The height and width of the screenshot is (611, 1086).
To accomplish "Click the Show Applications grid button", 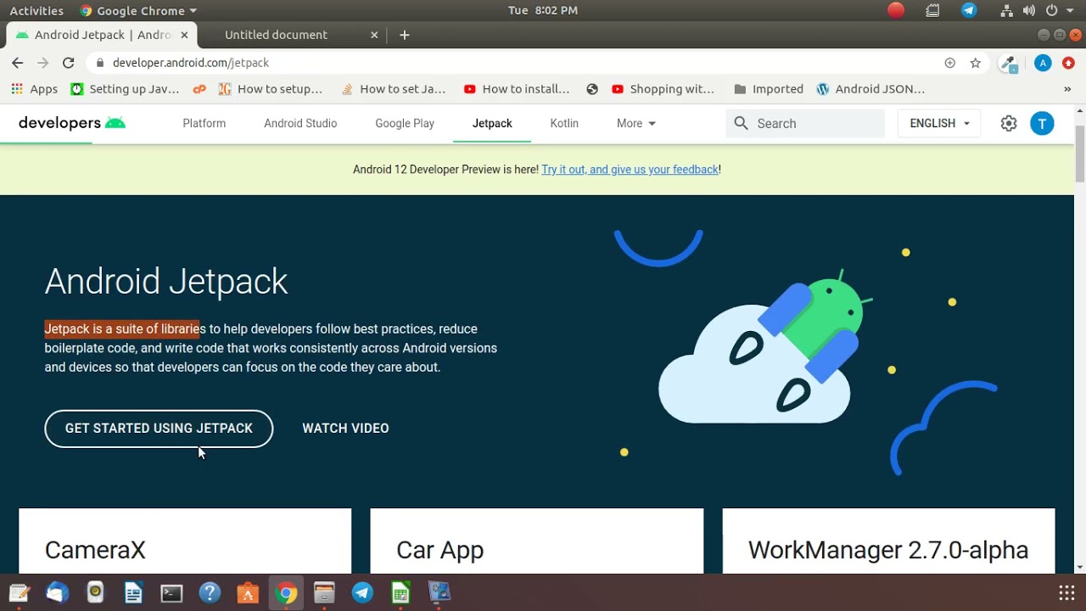I will [1066, 592].
